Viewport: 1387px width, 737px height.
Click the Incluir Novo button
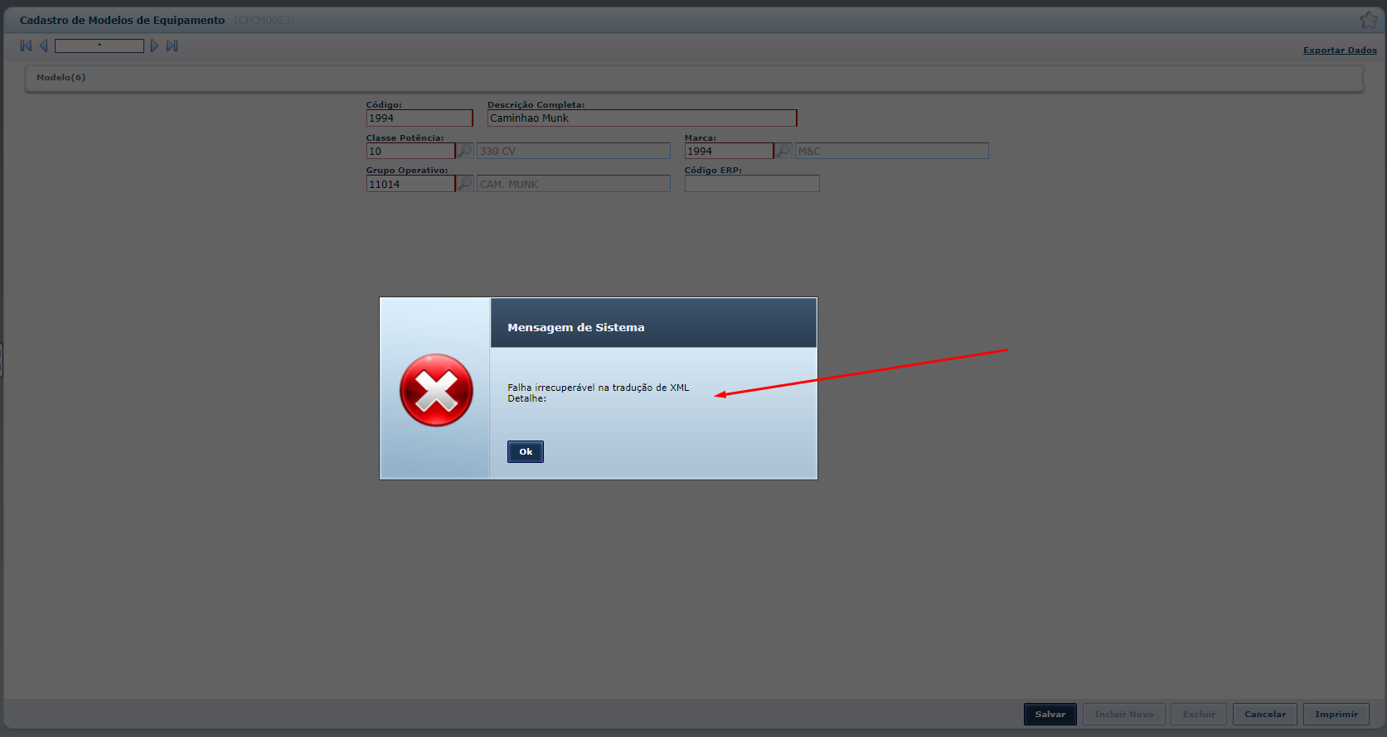pyautogui.click(x=1124, y=714)
